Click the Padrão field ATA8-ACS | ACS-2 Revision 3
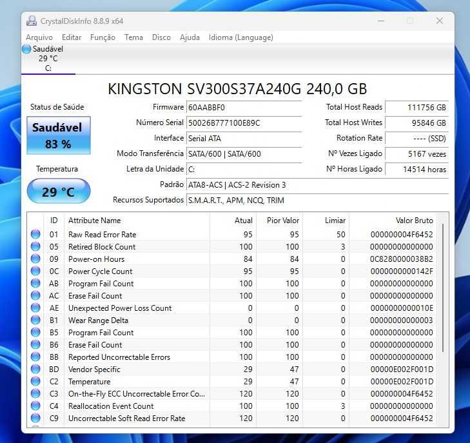470x443 pixels. pos(317,185)
